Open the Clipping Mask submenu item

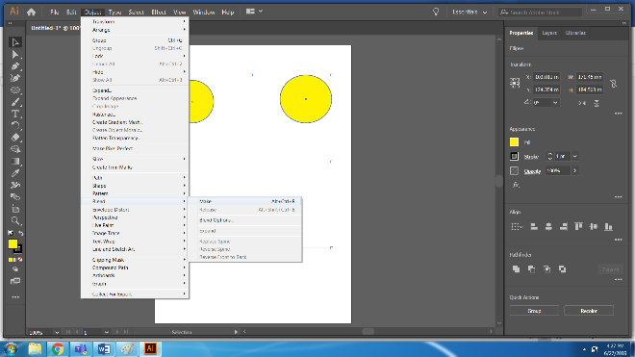tap(135, 260)
